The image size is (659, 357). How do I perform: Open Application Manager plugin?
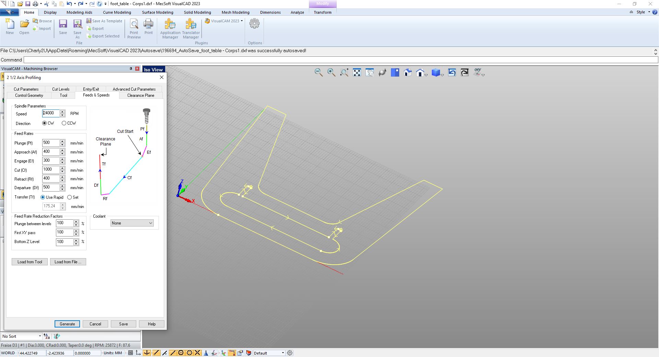coord(170,29)
